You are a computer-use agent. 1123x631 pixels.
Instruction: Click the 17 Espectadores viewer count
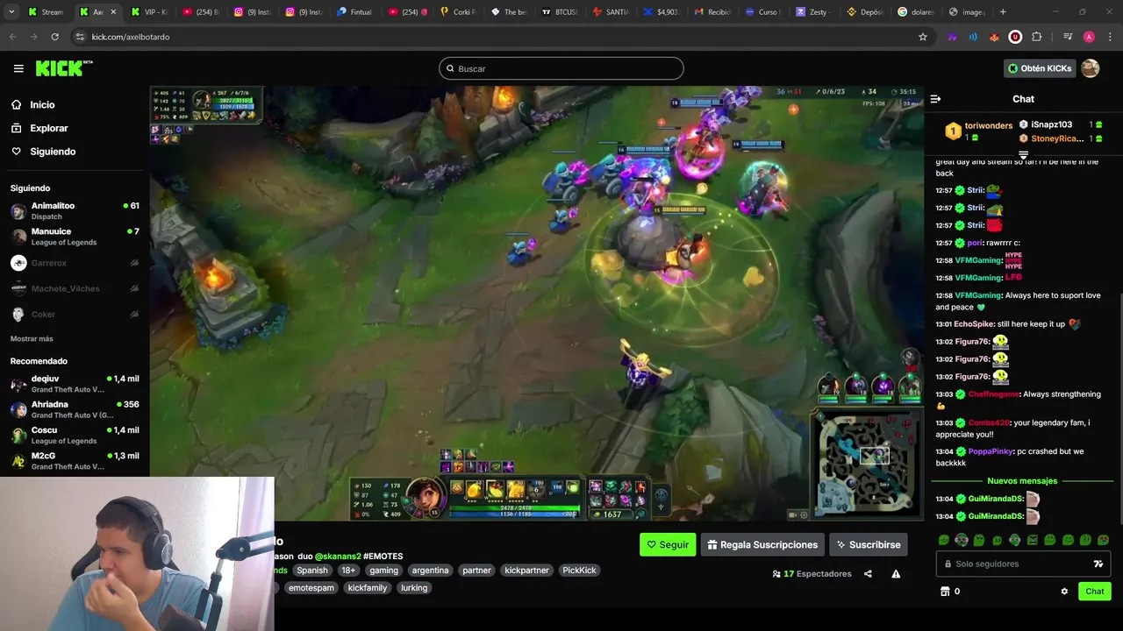point(812,574)
